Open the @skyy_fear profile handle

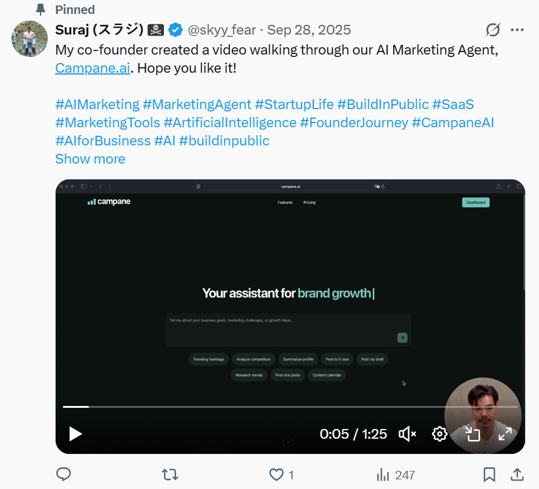(x=221, y=30)
